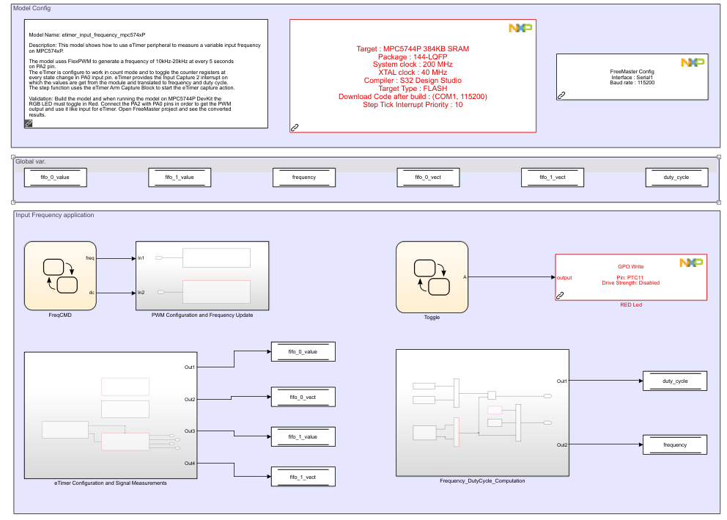This screenshot has height=520, width=727.
Task: Select the frequency block wired to computation Out2
Action: (x=675, y=445)
